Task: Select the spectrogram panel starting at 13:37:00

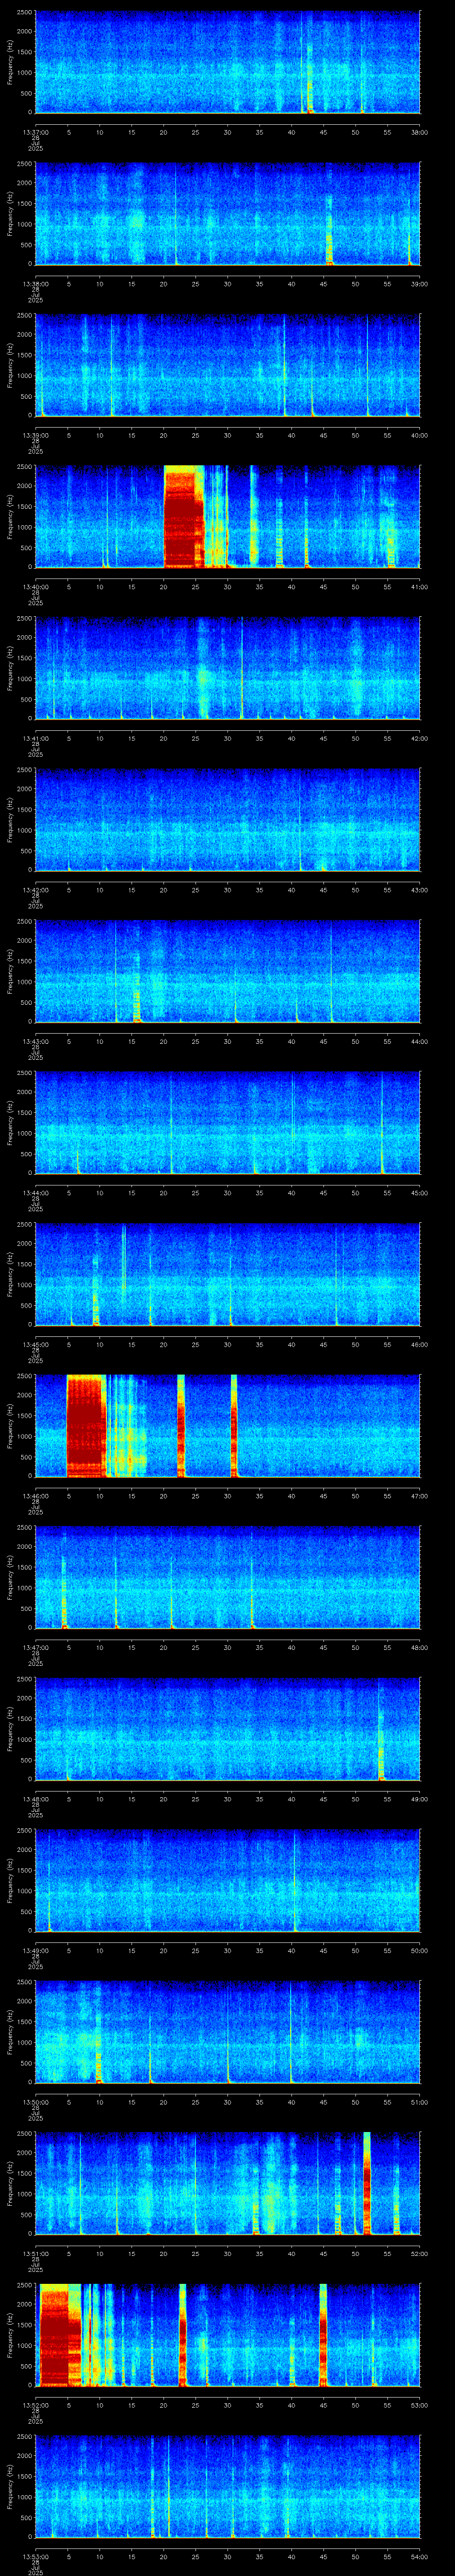Action: (228, 63)
